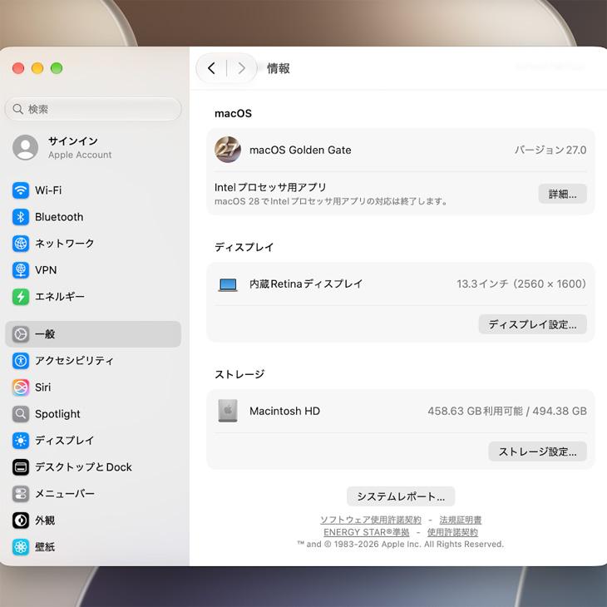Image resolution: width=607 pixels, height=607 pixels.
Task: Select デスクトップとDock in the sidebar
Action: click(x=93, y=467)
